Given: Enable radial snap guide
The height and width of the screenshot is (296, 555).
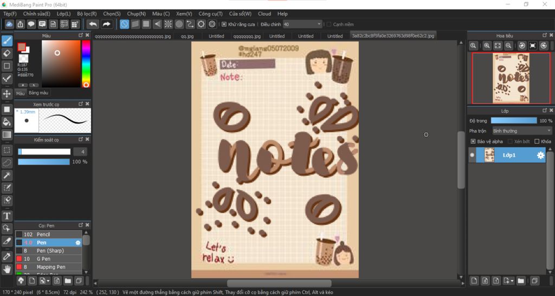Looking at the screenshot, I should tap(168, 24).
